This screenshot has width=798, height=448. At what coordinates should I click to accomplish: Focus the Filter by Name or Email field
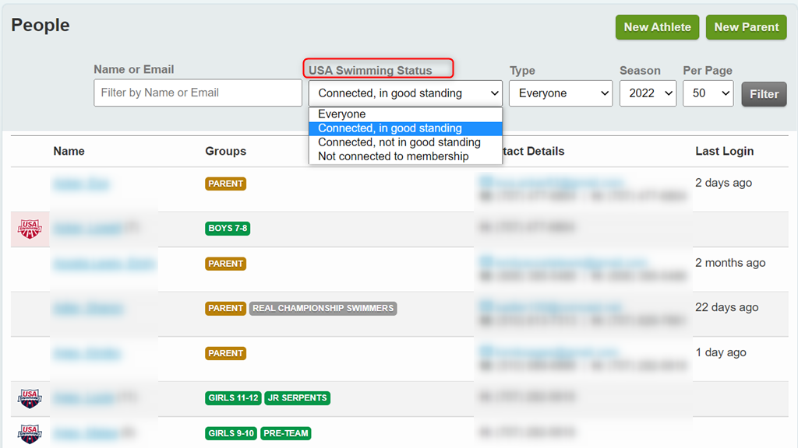198,93
